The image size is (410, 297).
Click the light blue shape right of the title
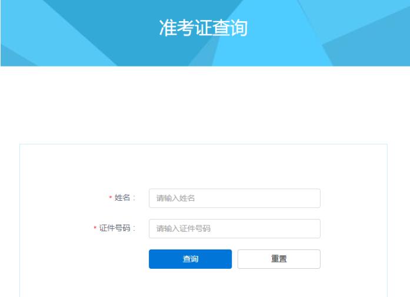click(365, 35)
